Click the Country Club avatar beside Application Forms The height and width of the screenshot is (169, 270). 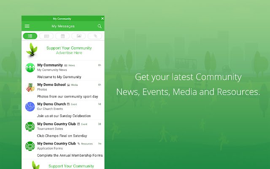[30, 146]
